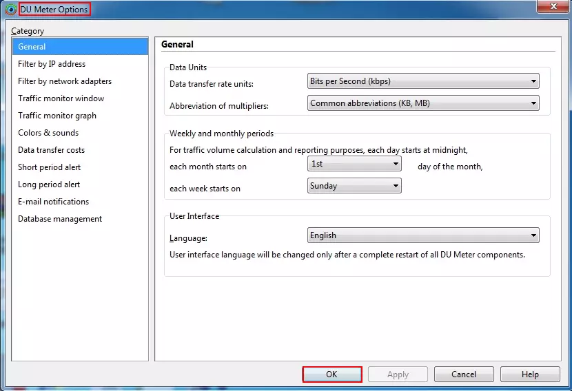Click the 'each month starts on' text
The width and height of the screenshot is (572, 391).
coord(208,167)
